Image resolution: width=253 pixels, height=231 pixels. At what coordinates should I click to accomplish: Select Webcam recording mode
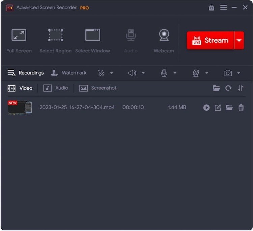(164, 41)
